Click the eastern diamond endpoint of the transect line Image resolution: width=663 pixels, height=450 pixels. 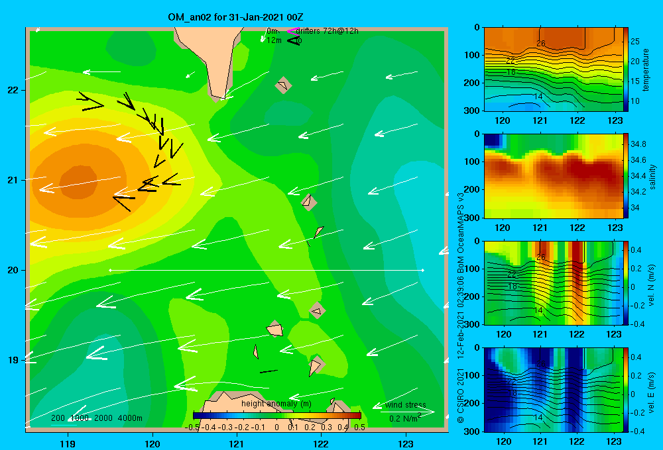(x=422, y=270)
